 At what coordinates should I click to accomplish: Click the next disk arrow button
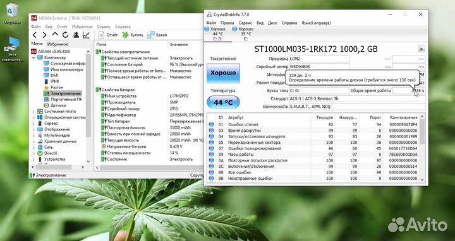[422, 49]
